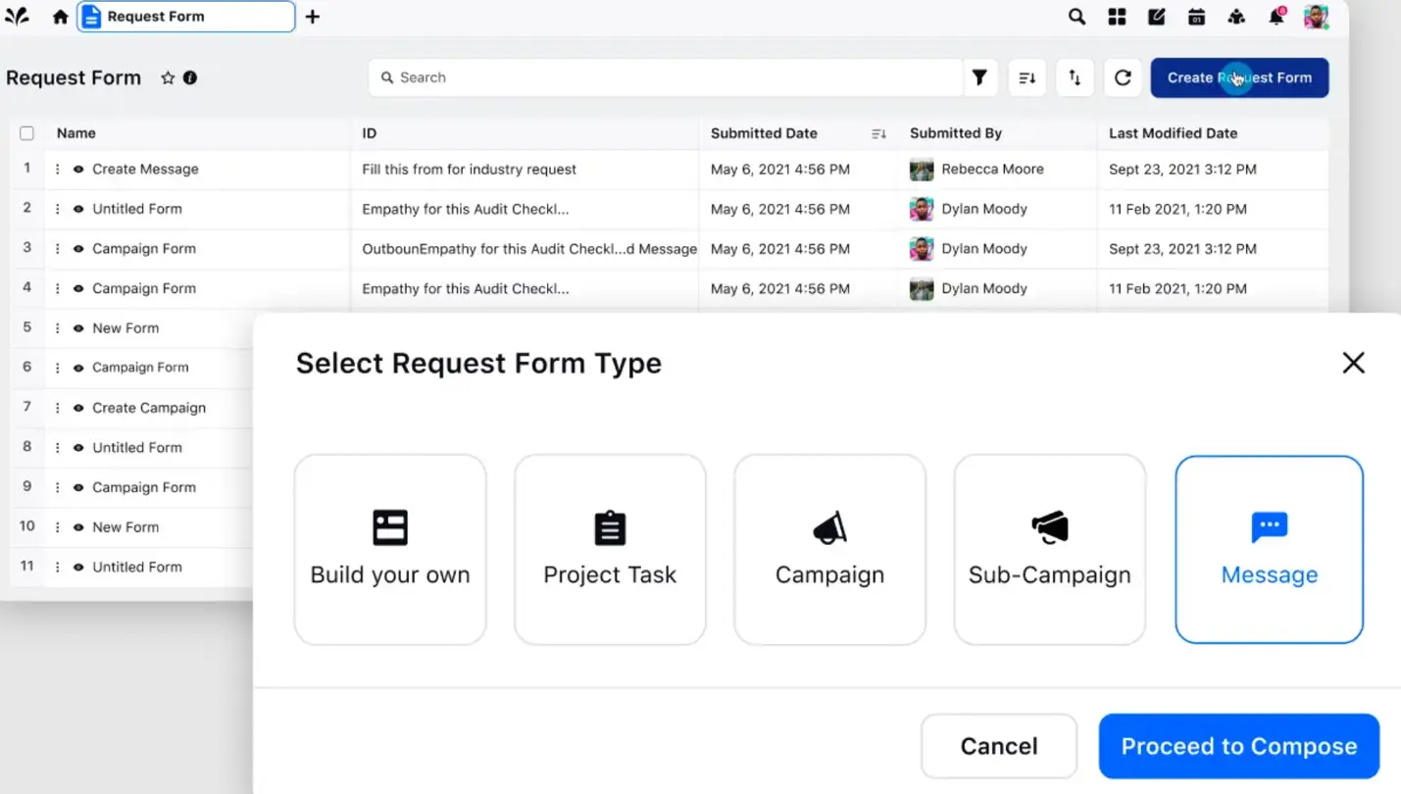Go to the home icon

click(61, 17)
